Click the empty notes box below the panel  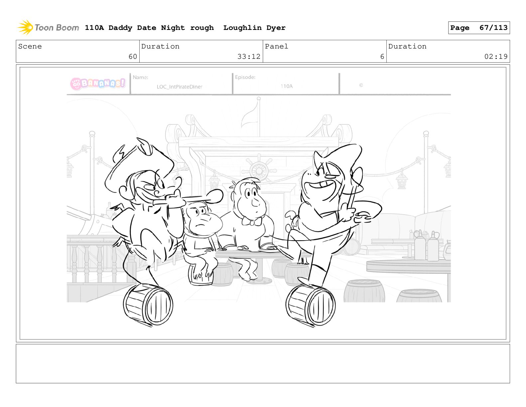pos(263,363)
